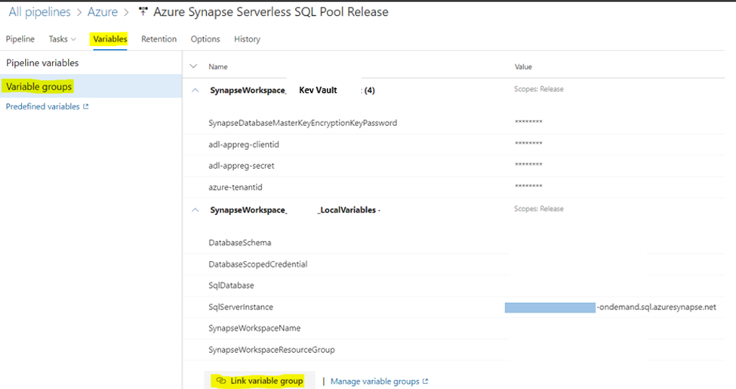Select the adl-appreg-secret variable row
The height and width of the screenshot is (389, 736).
point(454,165)
